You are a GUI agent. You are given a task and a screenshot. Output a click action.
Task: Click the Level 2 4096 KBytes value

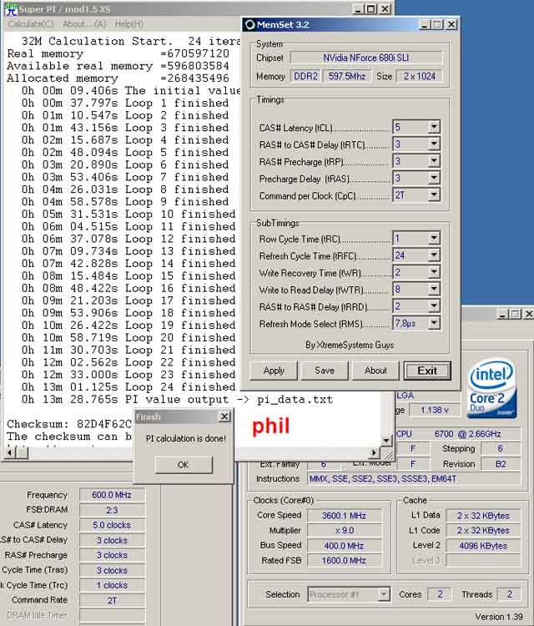pyautogui.click(x=483, y=546)
